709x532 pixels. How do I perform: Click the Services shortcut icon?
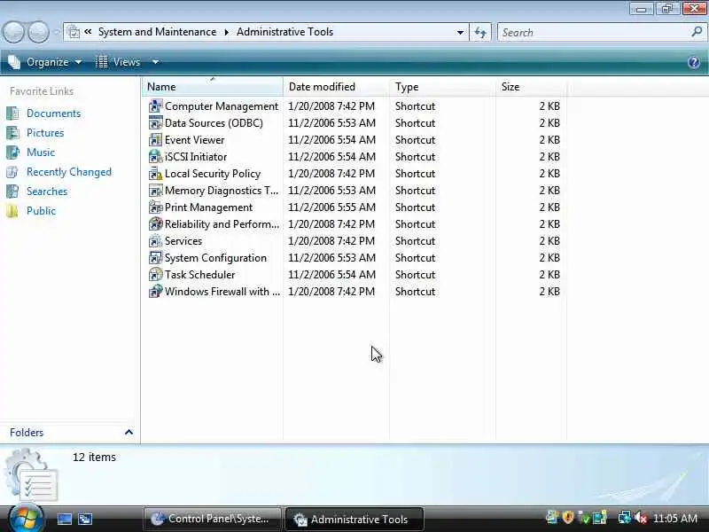point(156,241)
